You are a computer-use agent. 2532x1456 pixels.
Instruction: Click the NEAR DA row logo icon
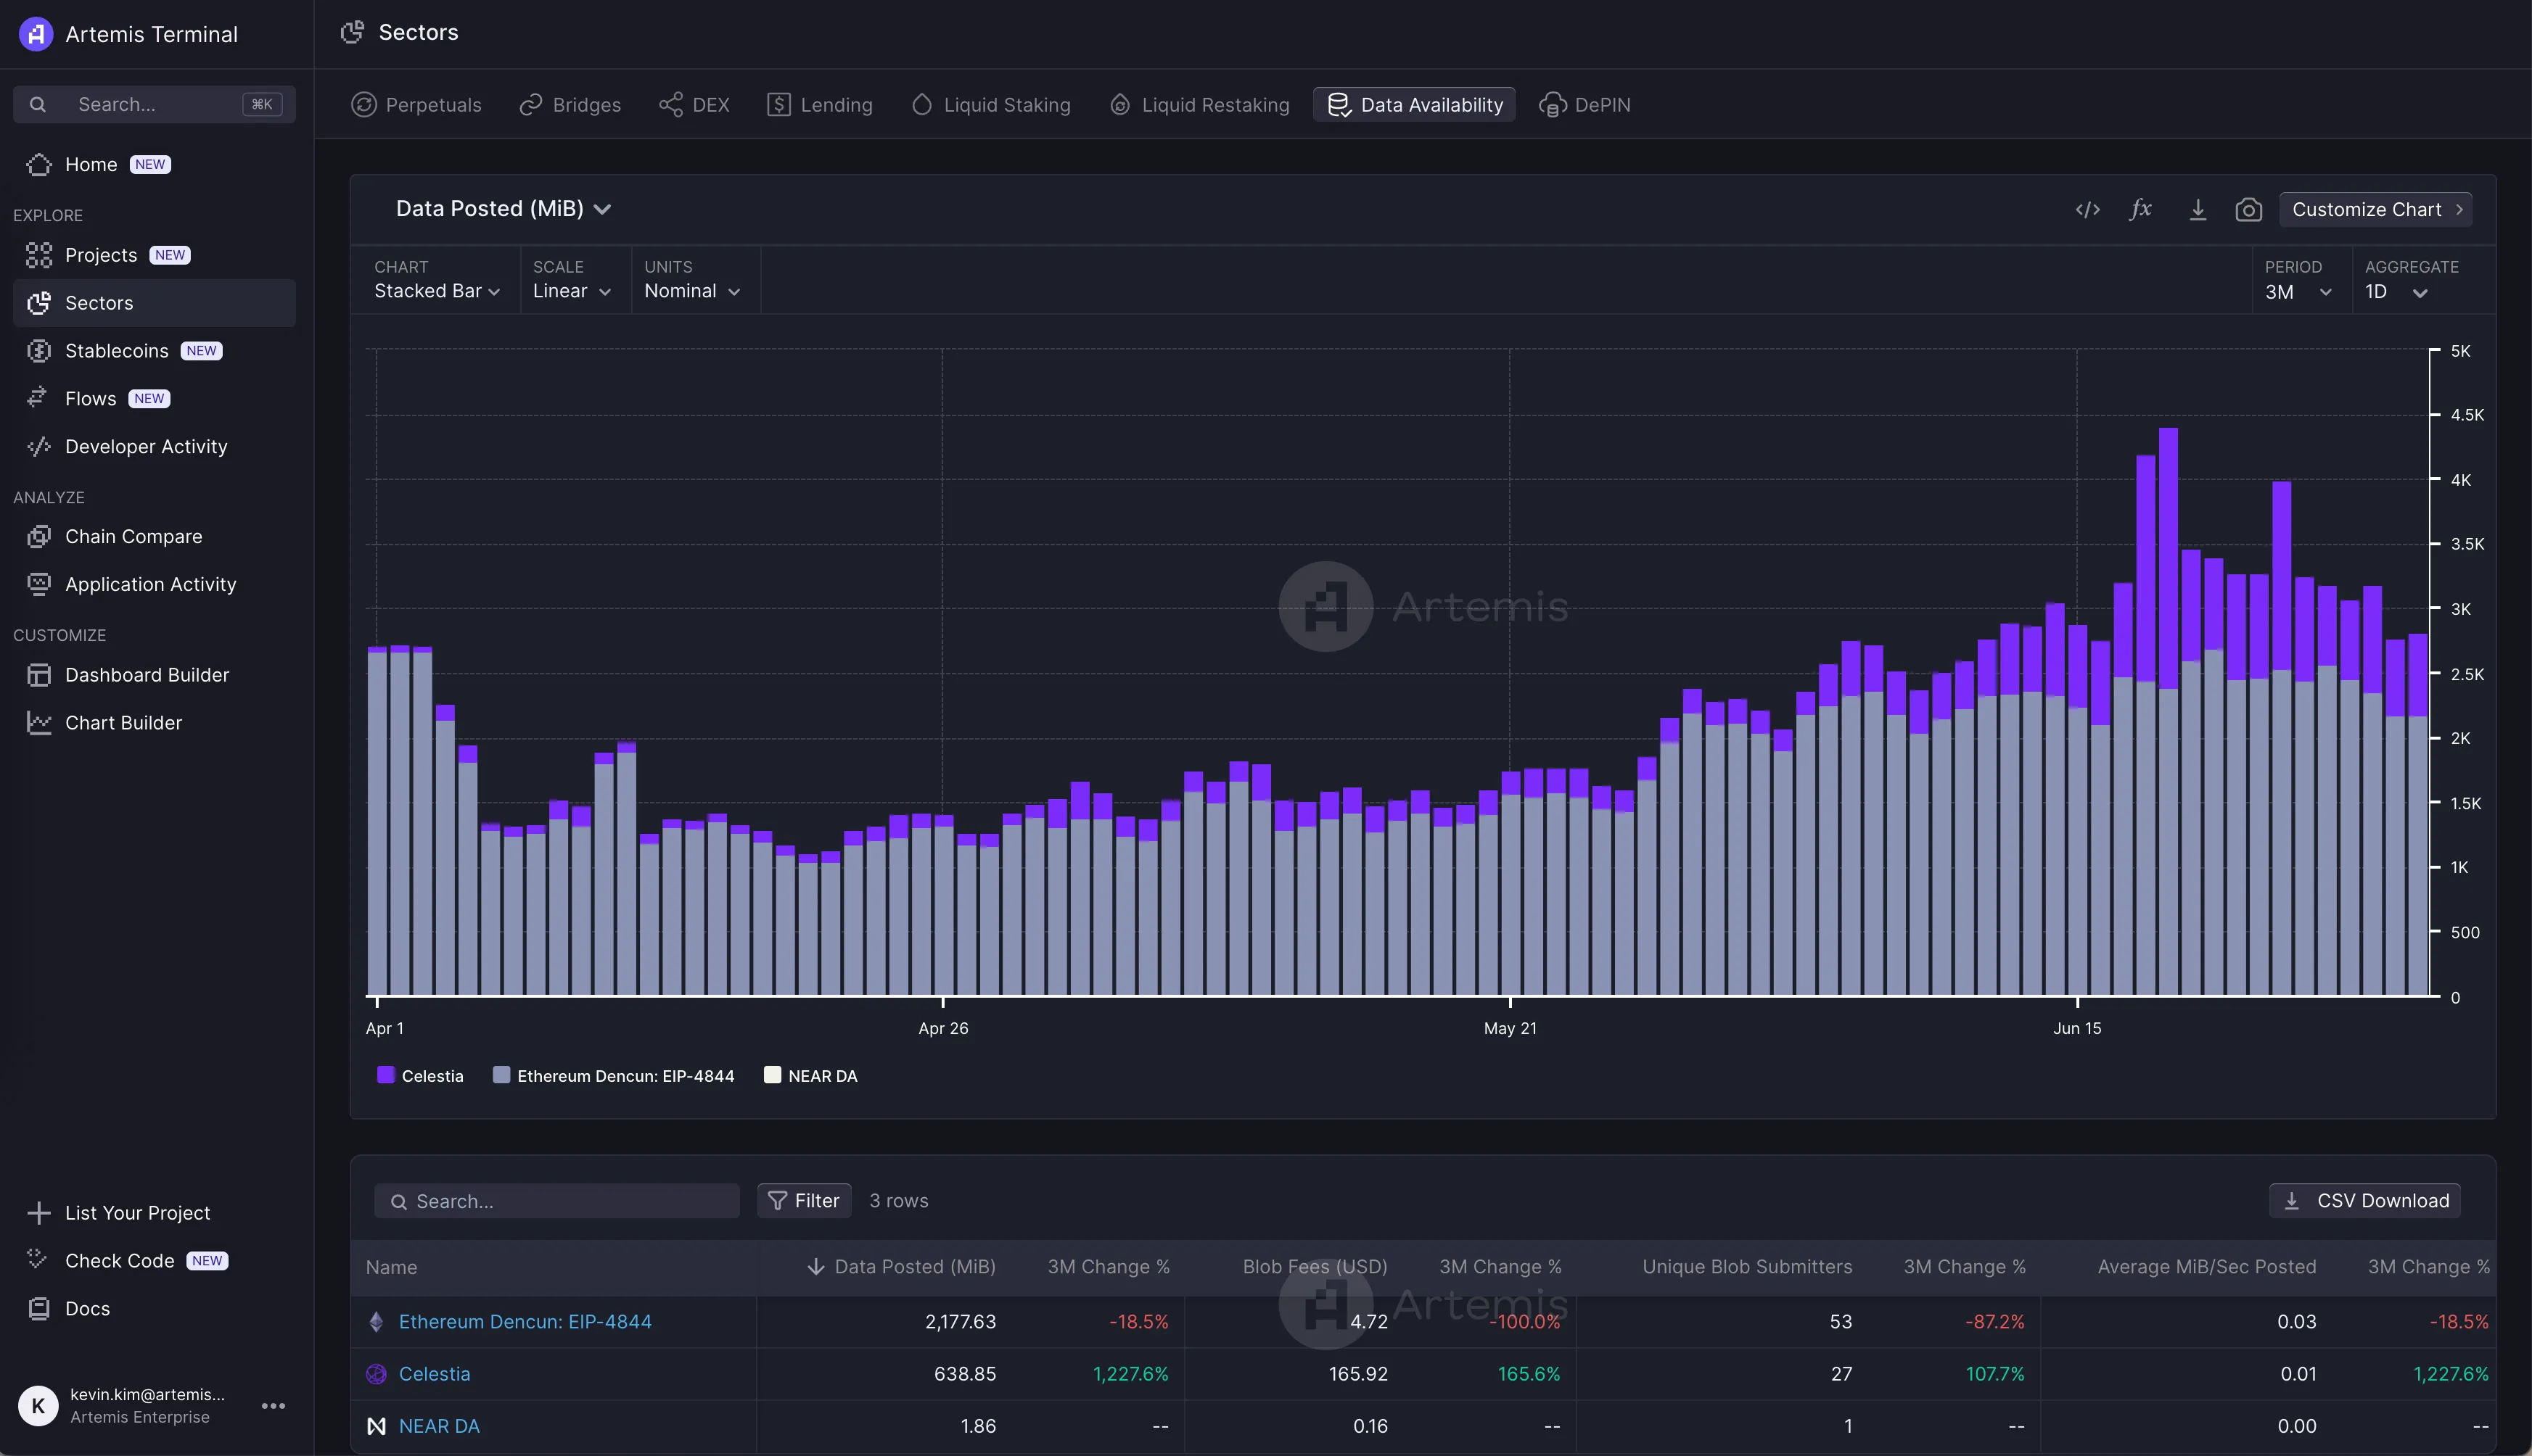pos(376,1426)
